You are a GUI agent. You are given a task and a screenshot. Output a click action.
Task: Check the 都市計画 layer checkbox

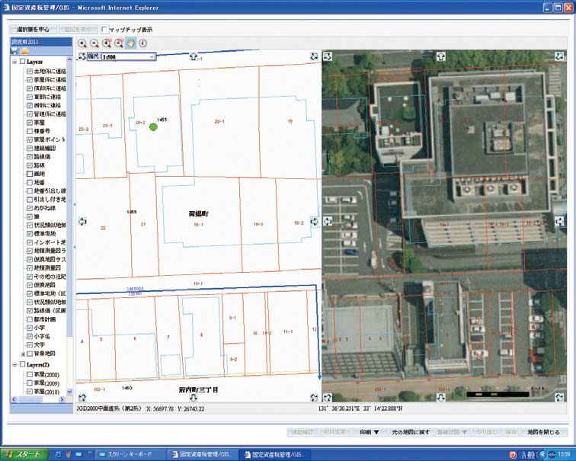pyautogui.click(x=29, y=320)
